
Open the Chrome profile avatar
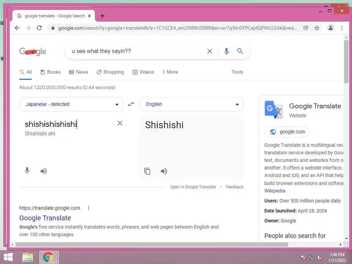pyautogui.click(x=331, y=28)
